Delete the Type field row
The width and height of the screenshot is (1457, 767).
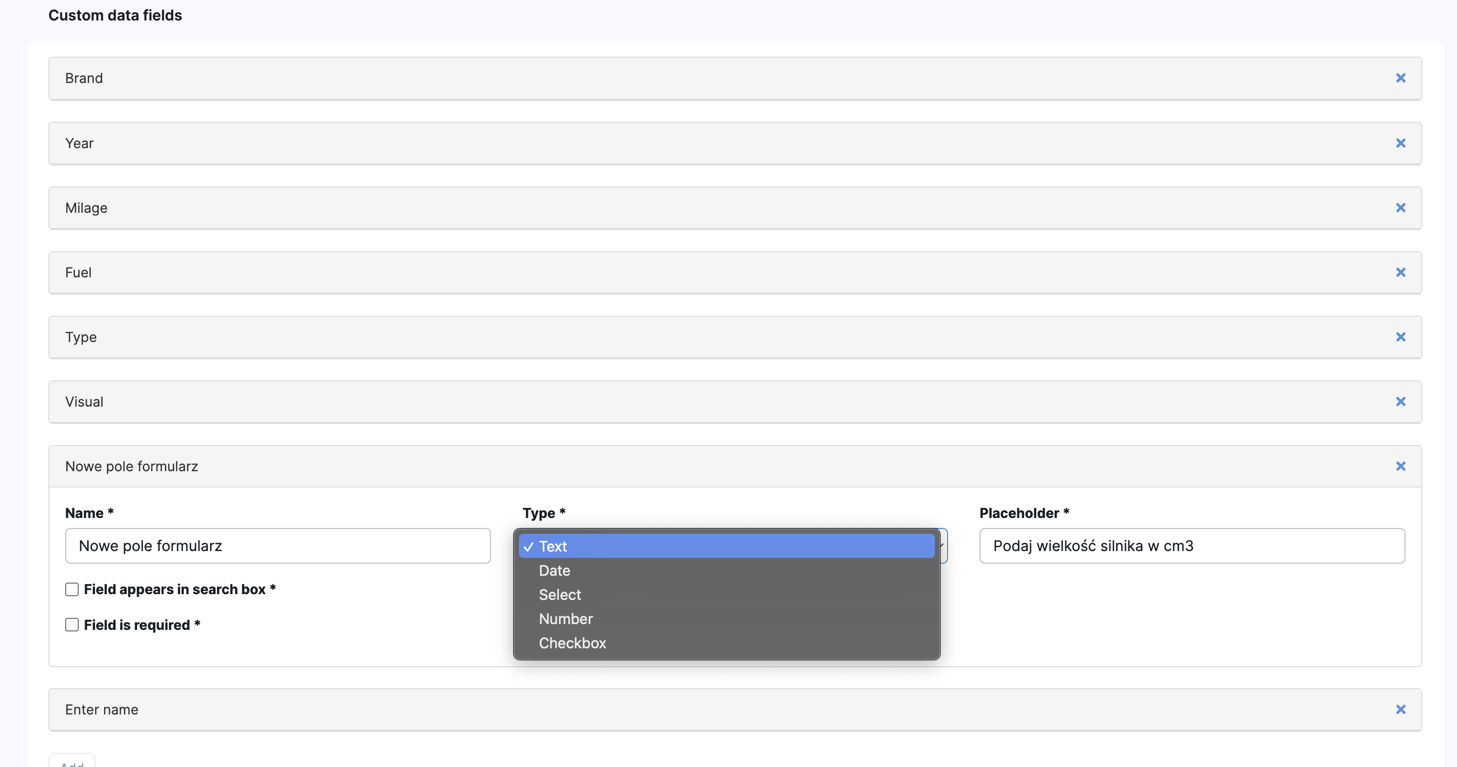click(x=1400, y=337)
